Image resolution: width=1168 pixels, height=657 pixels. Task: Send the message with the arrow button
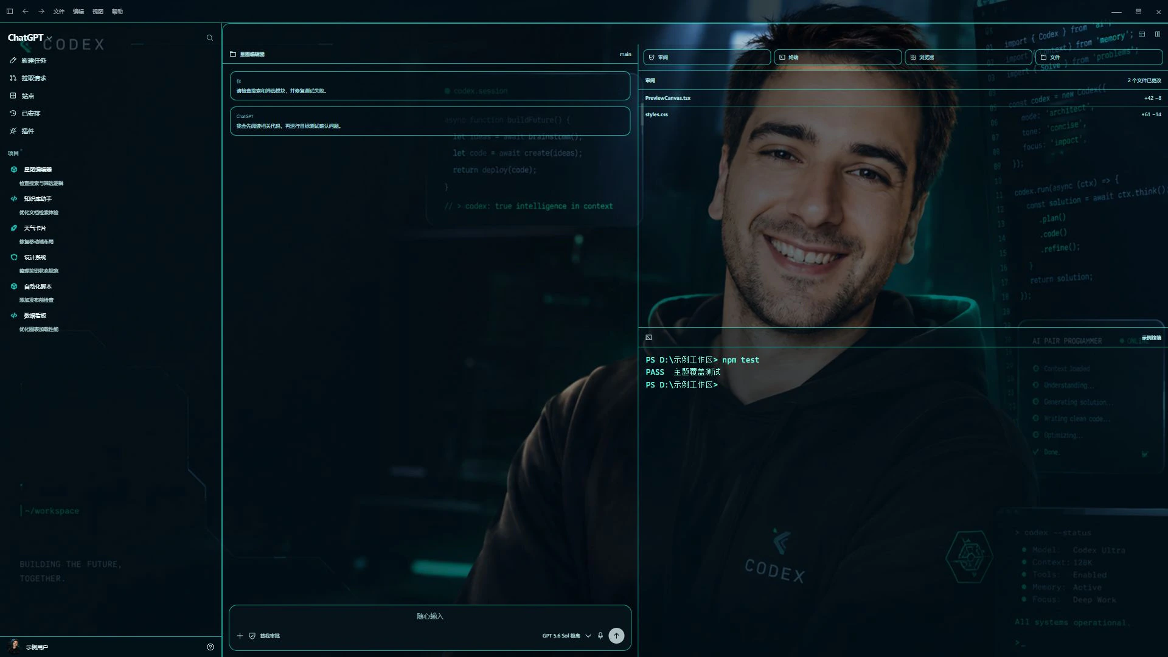click(616, 636)
